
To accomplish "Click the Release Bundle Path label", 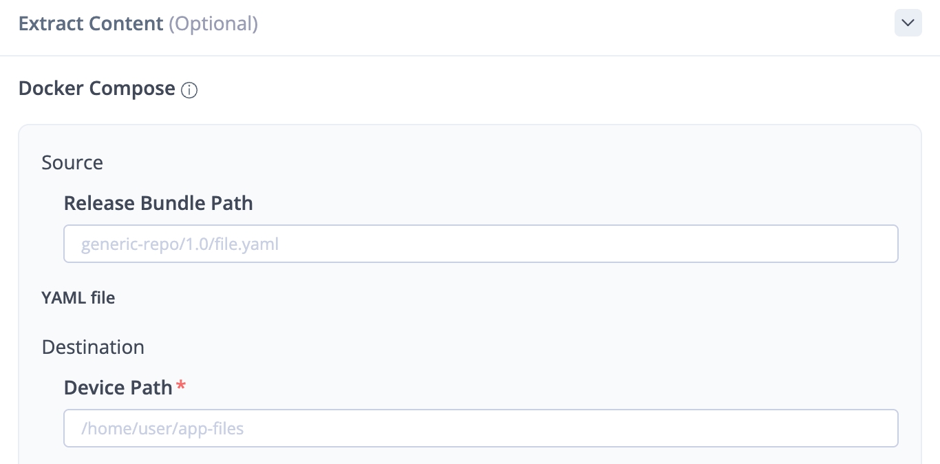I will point(158,203).
